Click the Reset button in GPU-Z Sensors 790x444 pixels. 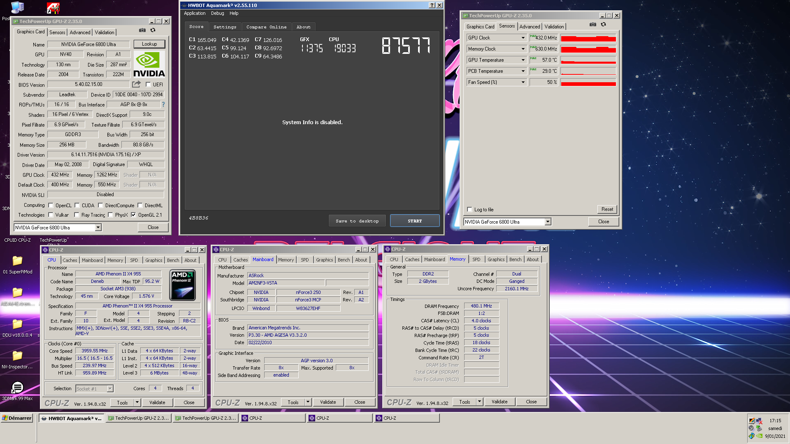tap(607, 209)
